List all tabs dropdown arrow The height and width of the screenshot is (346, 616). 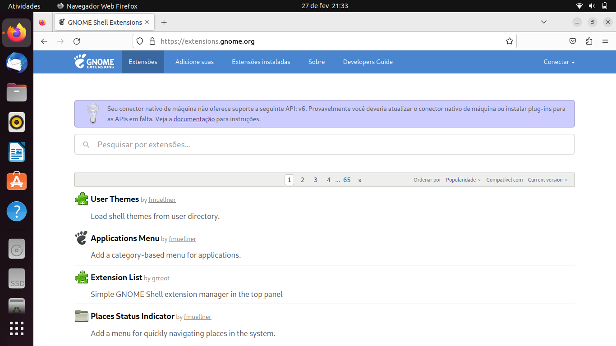click(x=544, y=22)
